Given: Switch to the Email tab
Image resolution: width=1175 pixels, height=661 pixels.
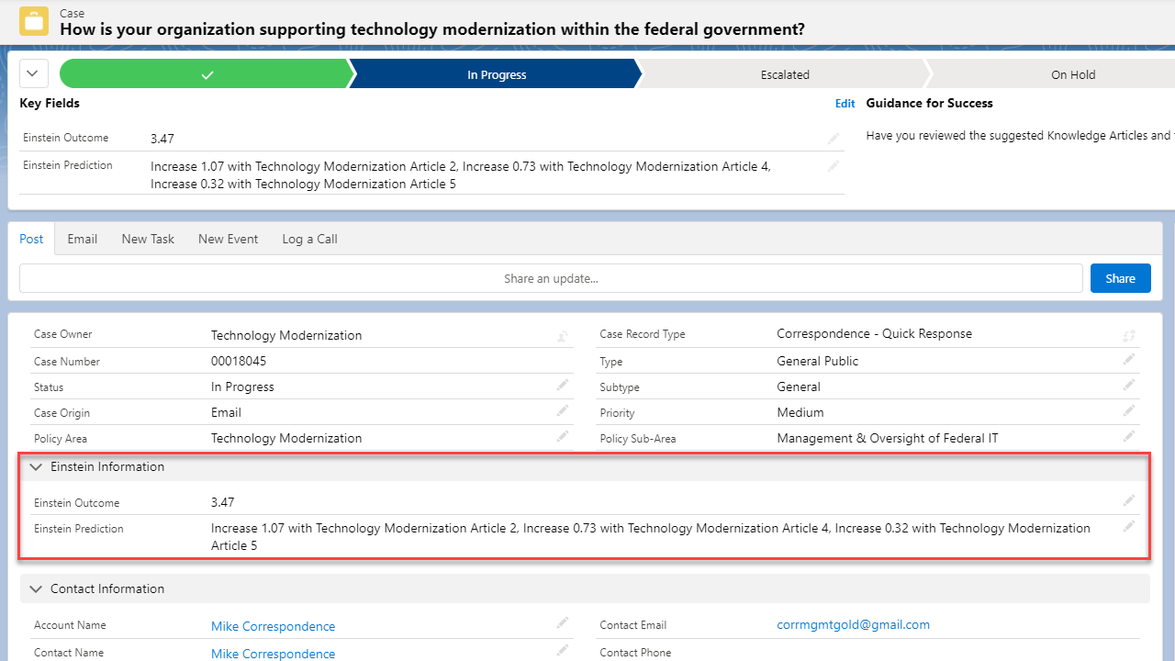Looking at the screenshot, I should tap(82, 239).
